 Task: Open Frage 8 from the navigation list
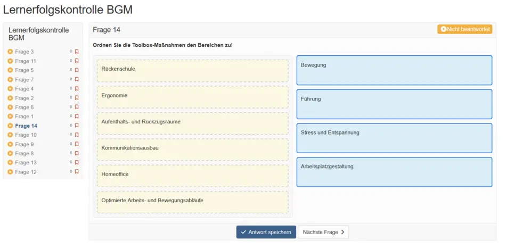[24, 154]
